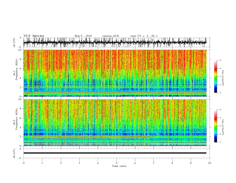
Task: Click the "station=ATH" header text
Action: (x=111, y=36)
